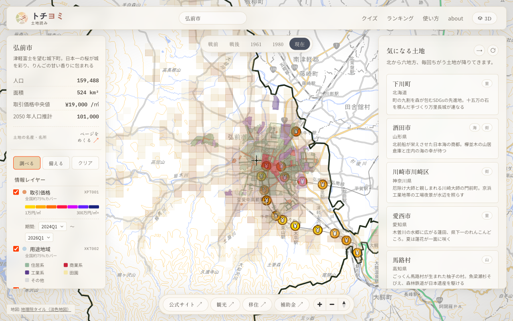Click the 備える button

(56, 163)
